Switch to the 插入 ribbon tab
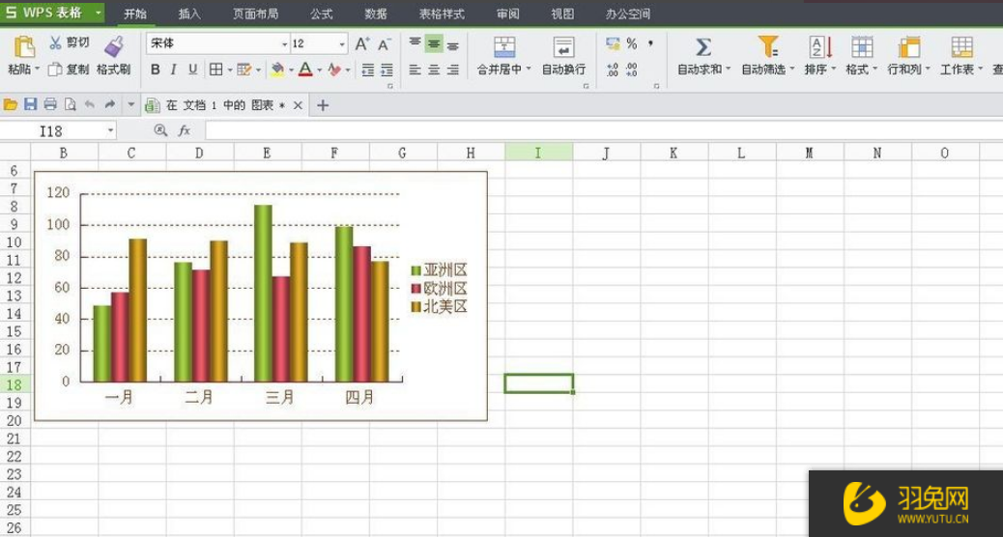This screenshot has height=537, width=1003. 189,14
